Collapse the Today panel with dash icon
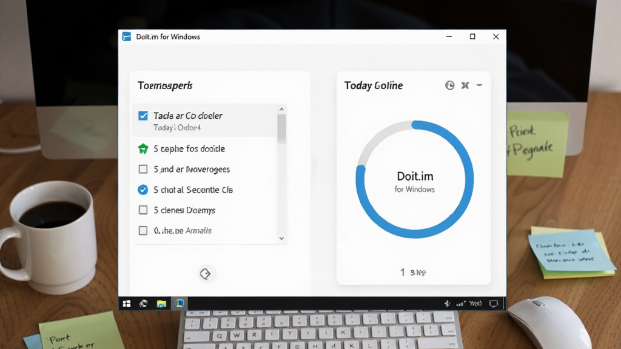The width and height of the screenshot is (621, 349). (479, 85)
